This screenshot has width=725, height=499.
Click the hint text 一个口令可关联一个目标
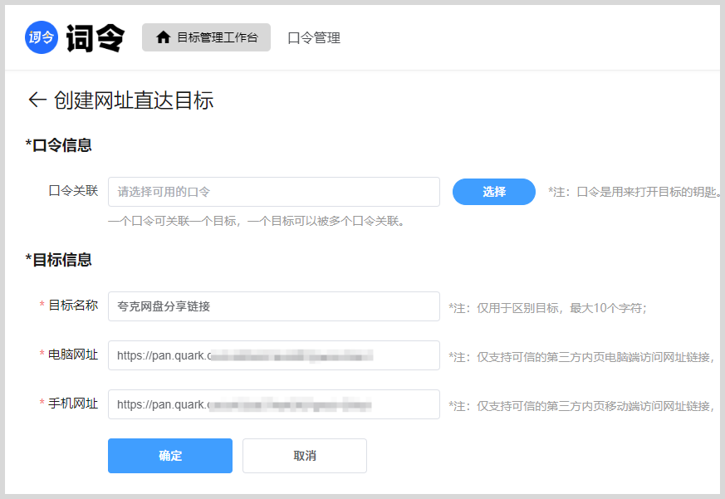(x=257, y=222)
